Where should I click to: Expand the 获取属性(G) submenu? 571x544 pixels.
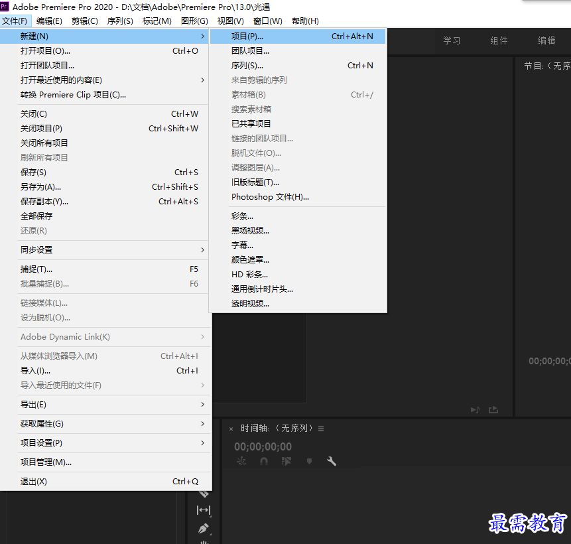pyautogui.click(x=104, y=424)
